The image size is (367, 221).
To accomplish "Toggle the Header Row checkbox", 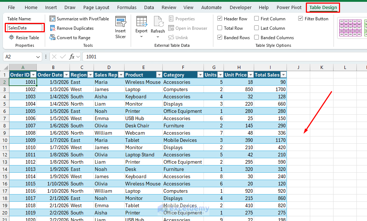I will point(220,19).
